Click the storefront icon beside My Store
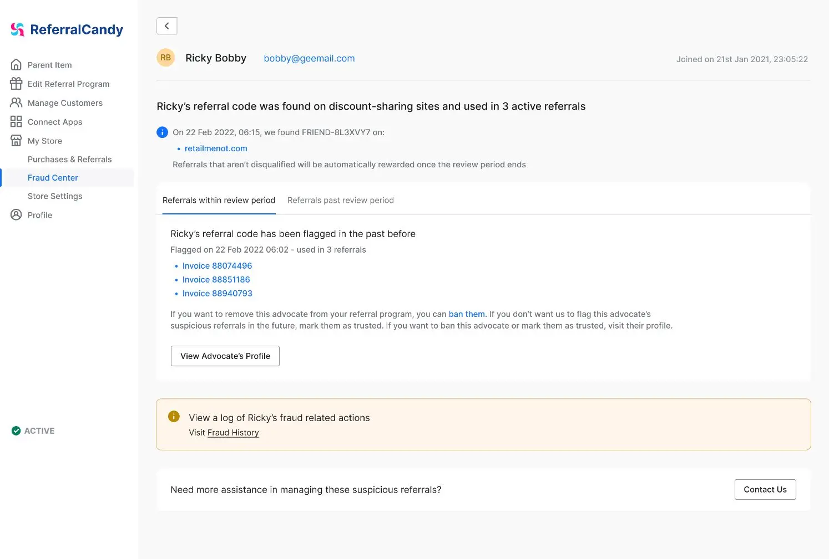 [x=16, y=141]
